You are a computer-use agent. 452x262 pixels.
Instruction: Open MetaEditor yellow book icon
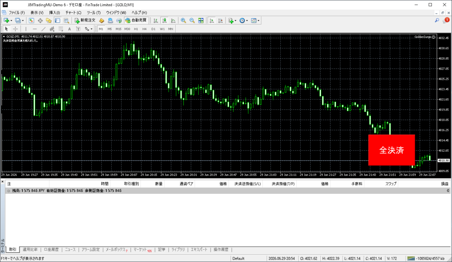point(102,20)
